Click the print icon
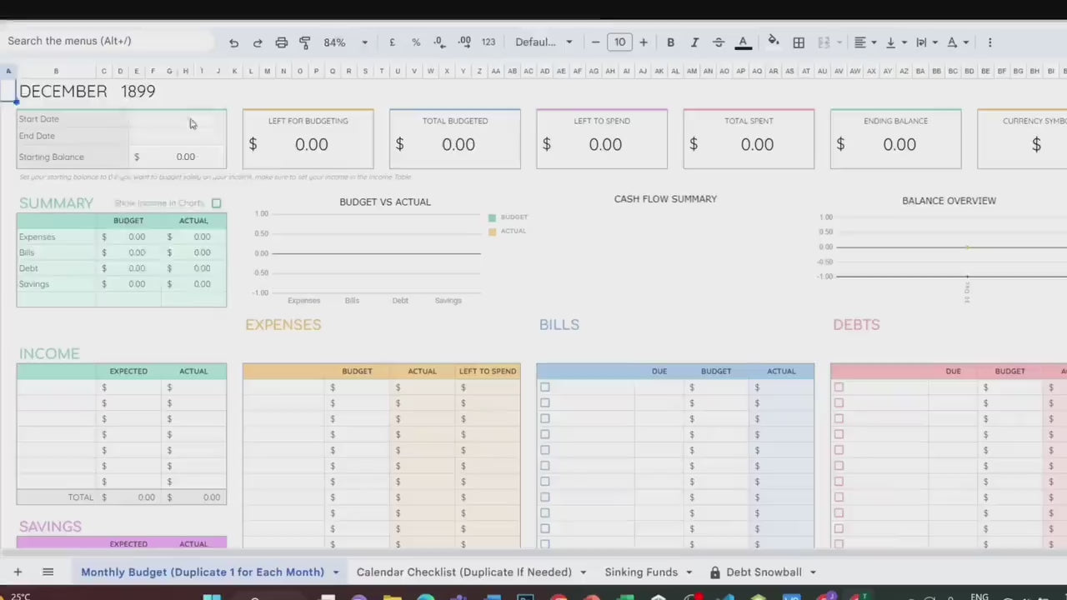The height and width of the screenshot is (600, 1067). [282, 42]
